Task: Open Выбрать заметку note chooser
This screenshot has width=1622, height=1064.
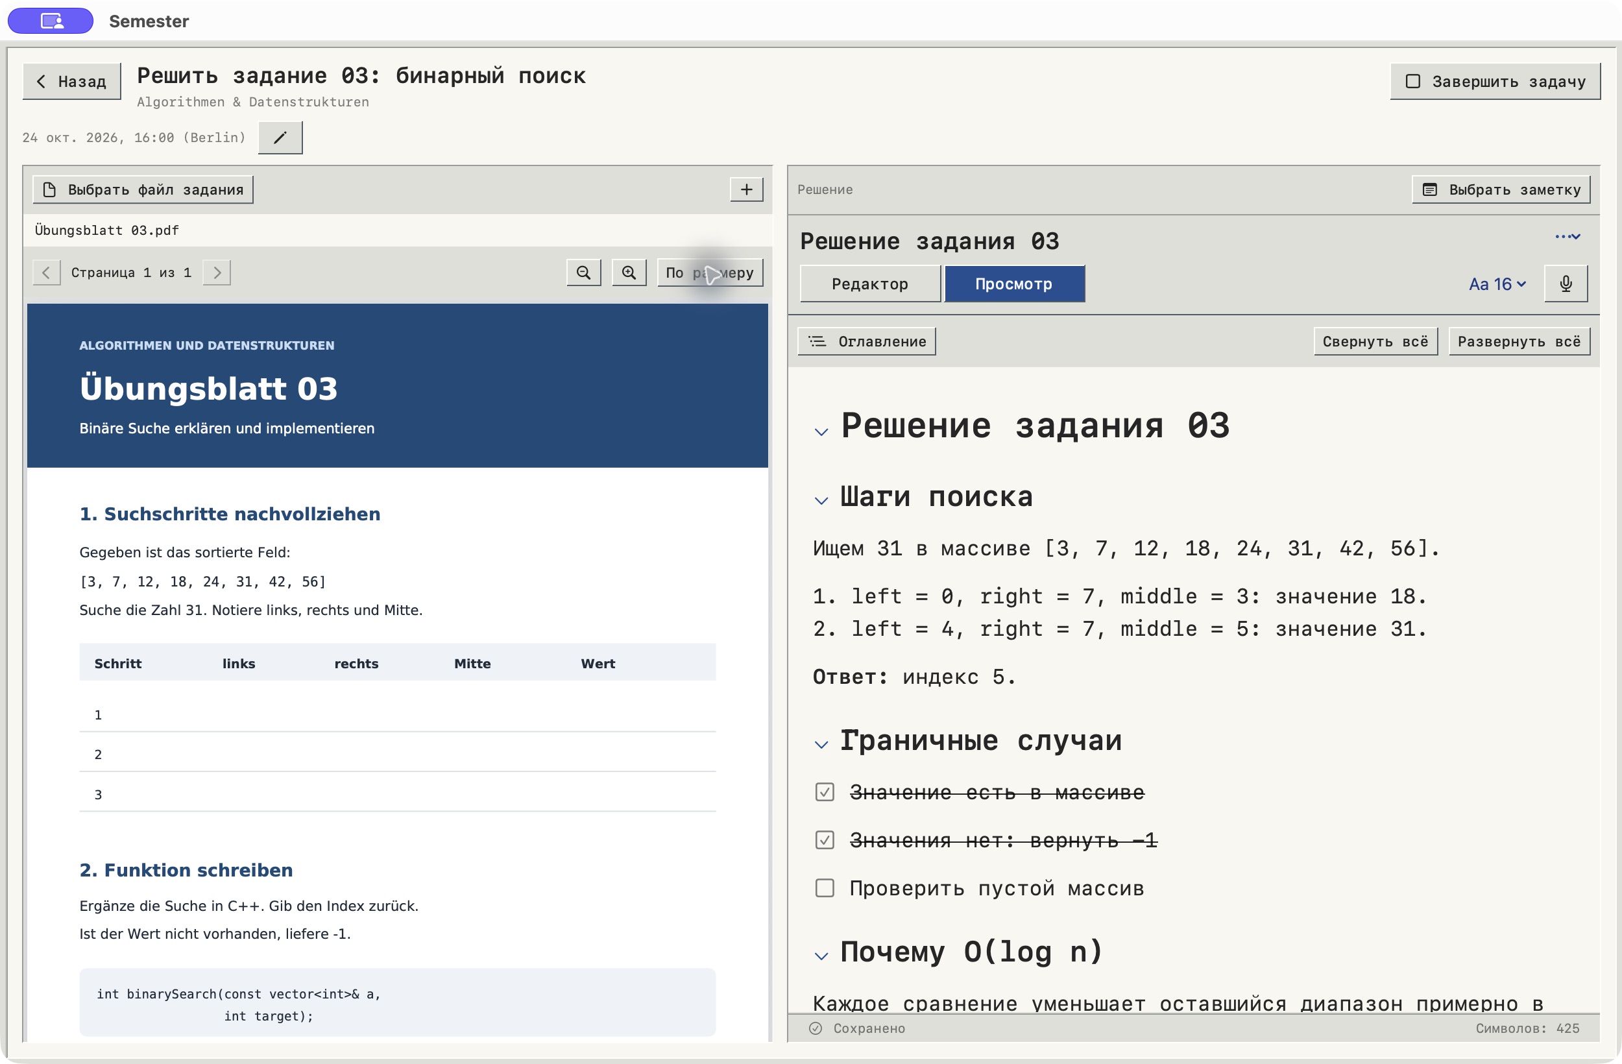Action: [1501, 189]
